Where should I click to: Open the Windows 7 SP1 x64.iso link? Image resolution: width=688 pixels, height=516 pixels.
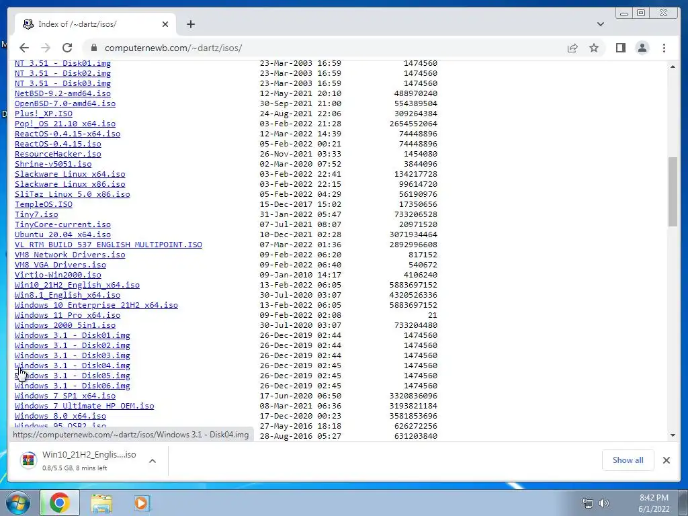[x=65, y=396]
